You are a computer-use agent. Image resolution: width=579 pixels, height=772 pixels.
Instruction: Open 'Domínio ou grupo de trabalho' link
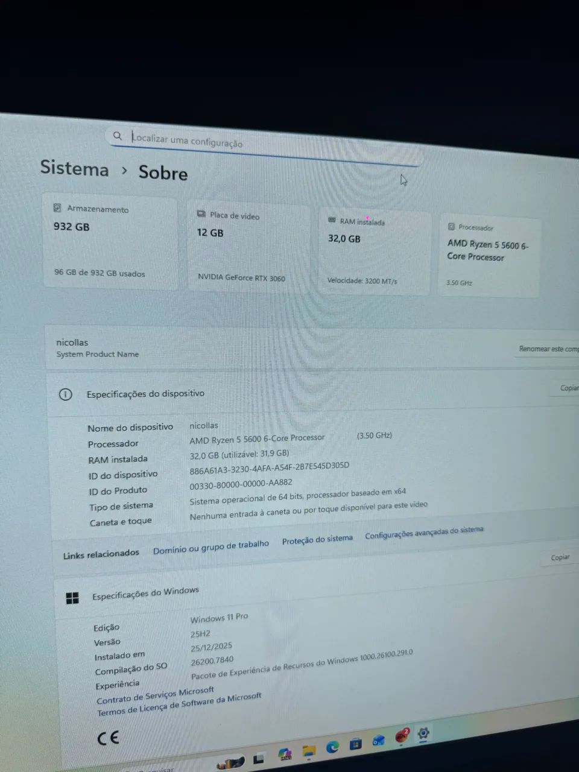tap(210, 547)
